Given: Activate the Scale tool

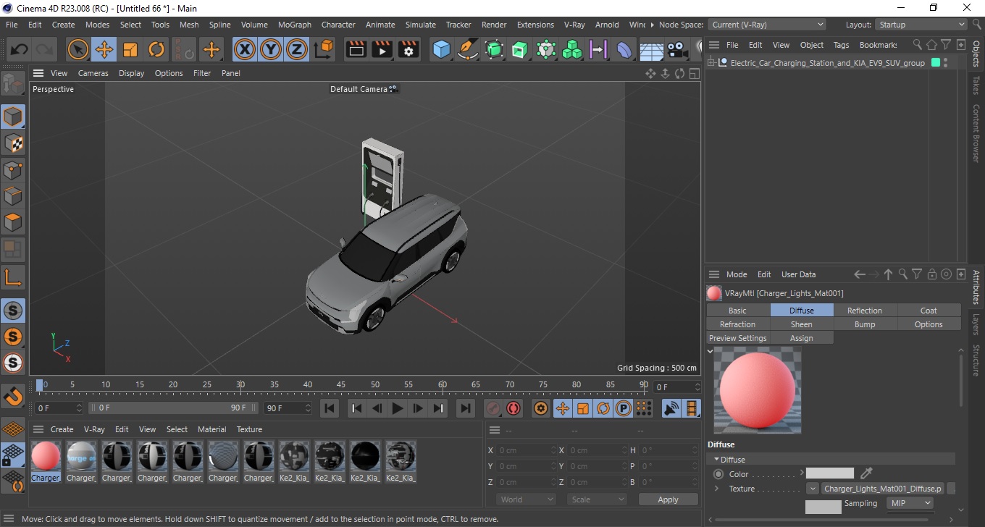Looking at the screenshot, I should [x=130, y=50].
